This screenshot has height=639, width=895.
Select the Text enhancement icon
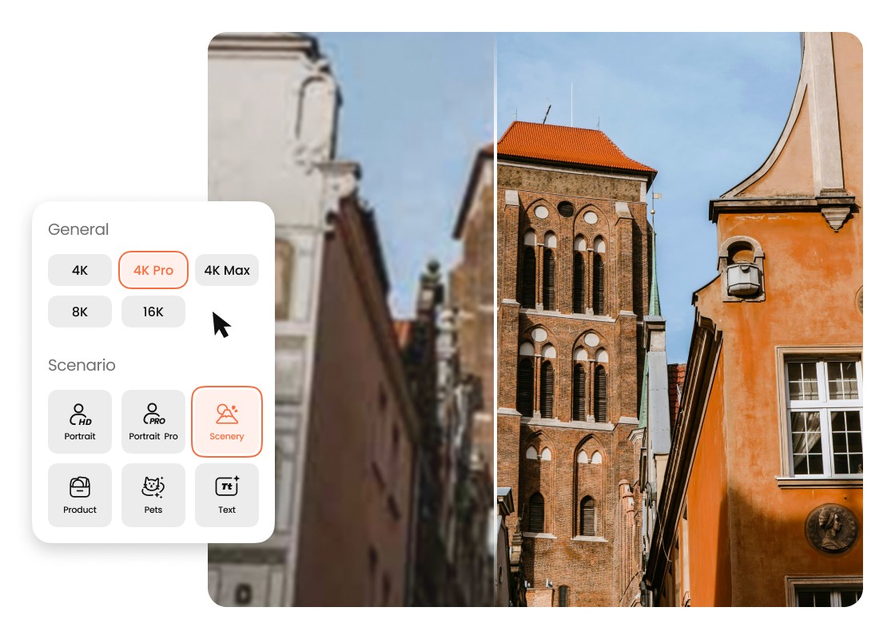tap(227, 486)
